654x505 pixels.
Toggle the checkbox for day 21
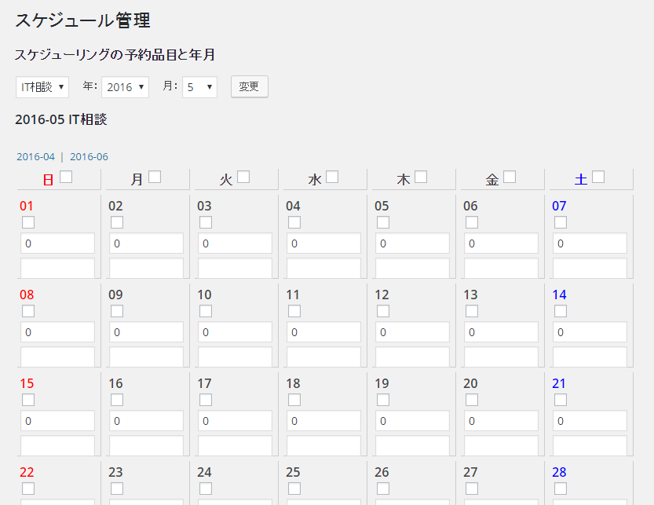561,400
